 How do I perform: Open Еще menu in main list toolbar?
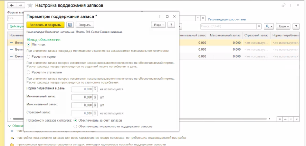[283, 26]
